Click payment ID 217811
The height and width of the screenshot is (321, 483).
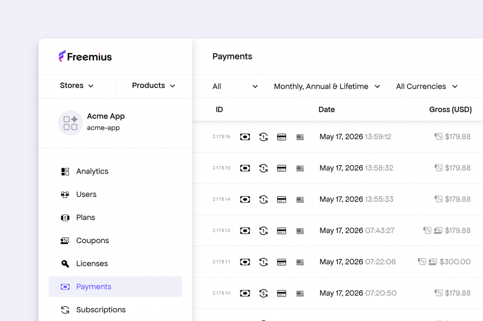222,262
